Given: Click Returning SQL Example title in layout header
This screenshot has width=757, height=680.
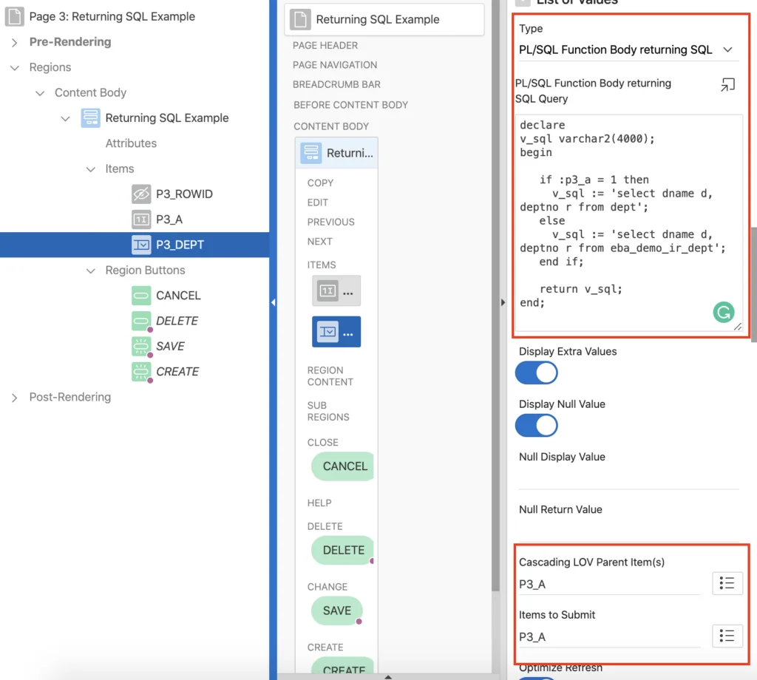Looking at the screenshot, I should [x=378, y=19].
